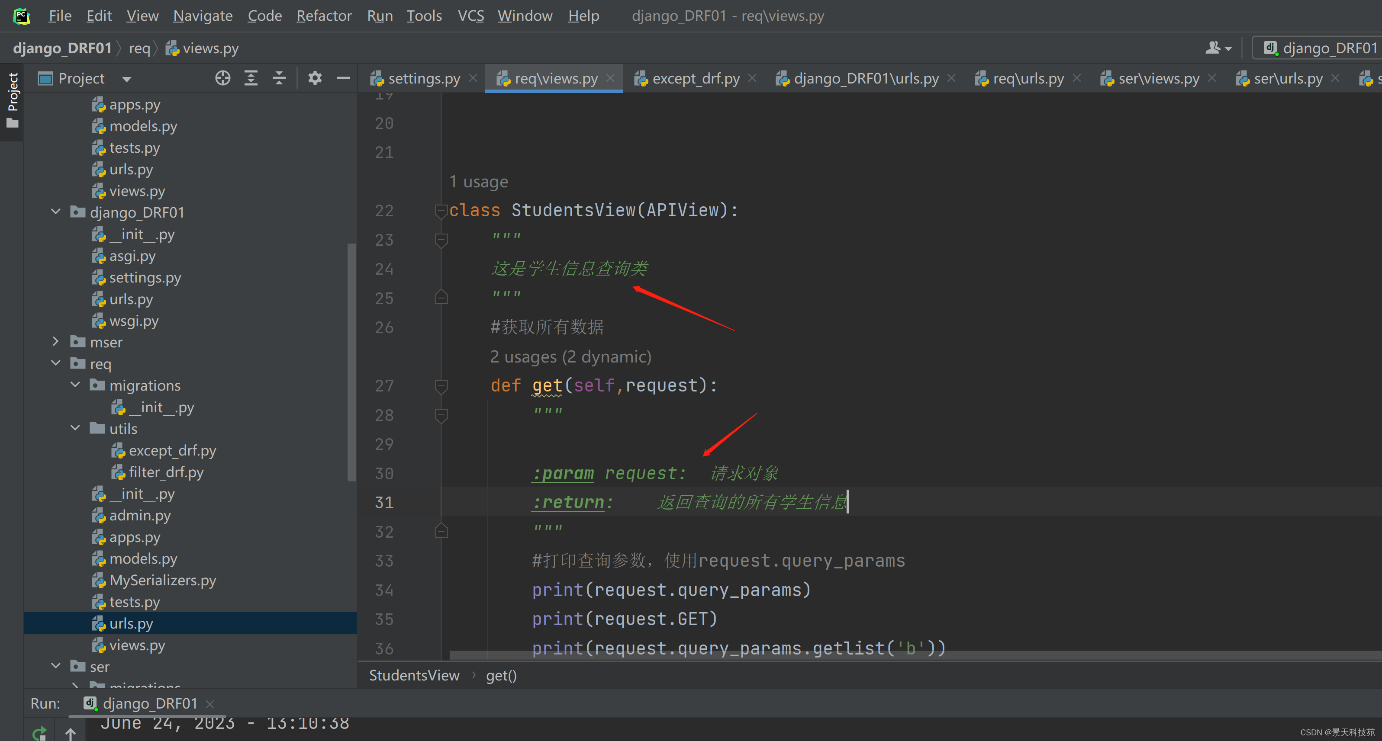Screen dimensions: 1382x741
Task: Click the Expand All icon in Project toolbar
Action: (x=251, y=78)
